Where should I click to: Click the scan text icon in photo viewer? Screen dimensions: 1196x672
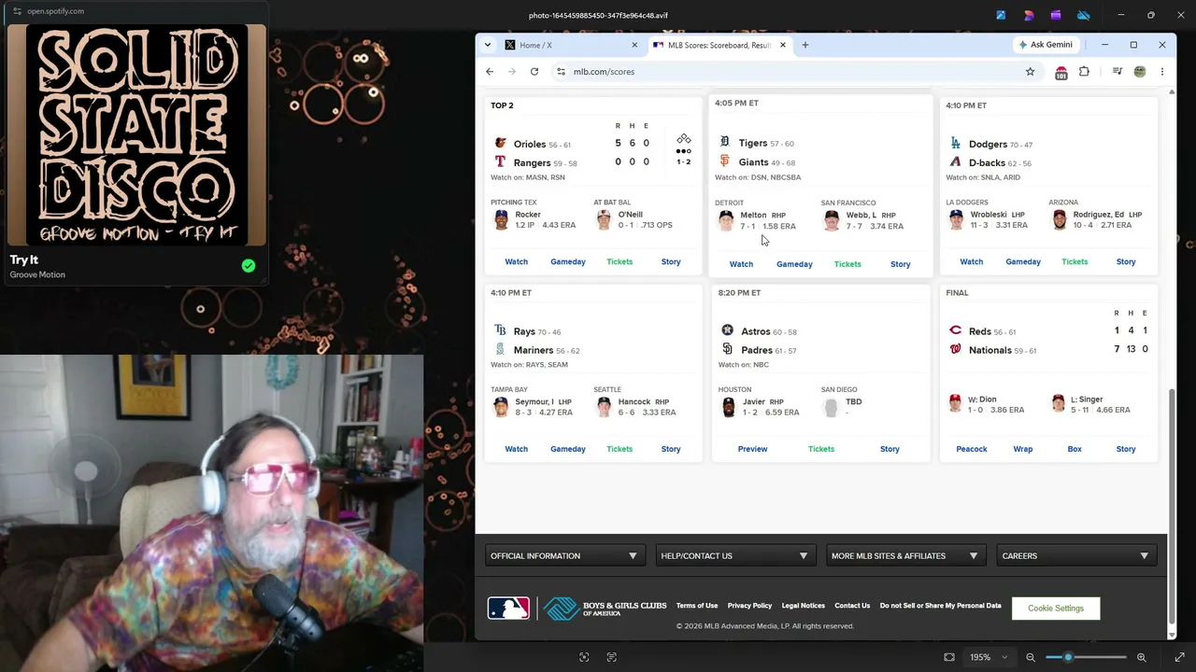tap(612, 657)
